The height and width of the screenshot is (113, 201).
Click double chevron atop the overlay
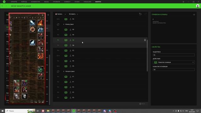(x=39, y=14)
